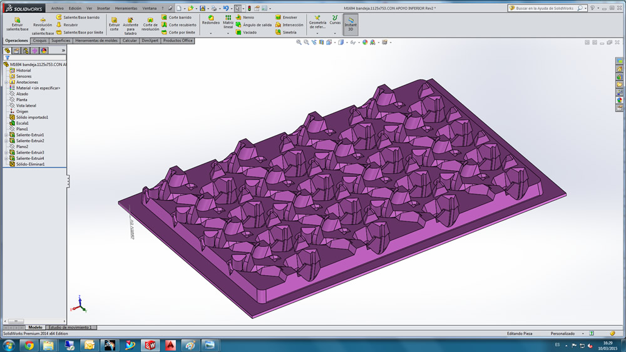Open the DisplayManager panel tab
The image size is (626, 352).
[44, 51]
